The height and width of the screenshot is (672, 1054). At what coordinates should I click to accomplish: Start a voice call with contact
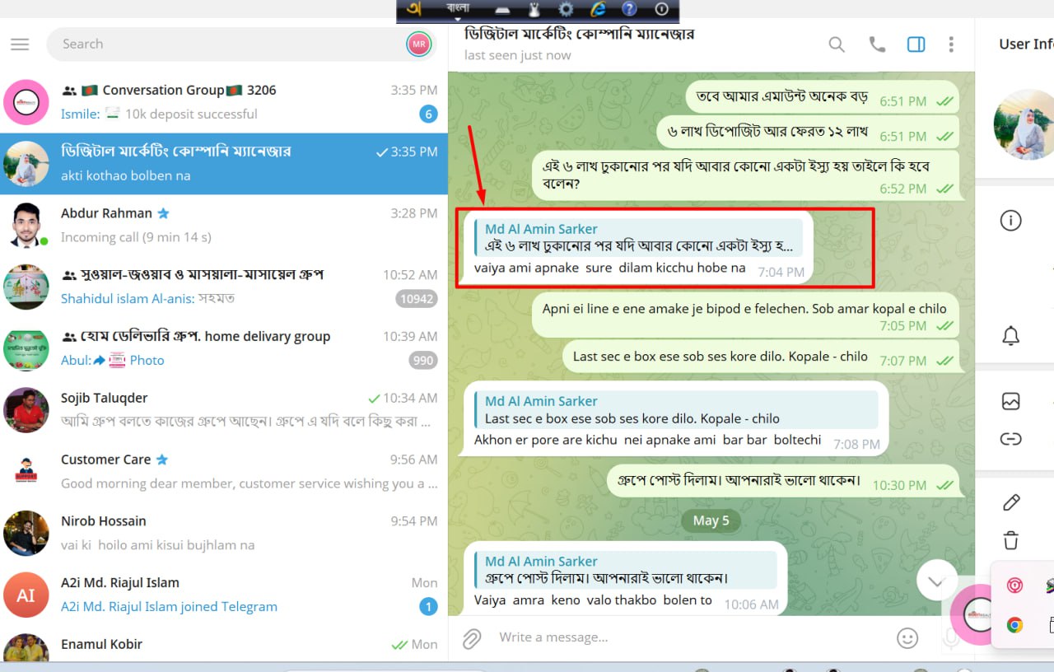point(877,44)
